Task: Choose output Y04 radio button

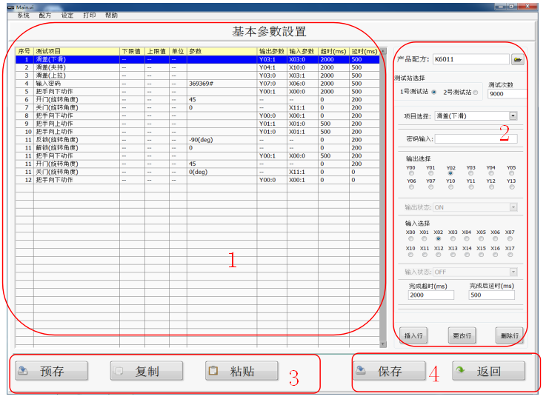Action: click(x=490, y=173)
